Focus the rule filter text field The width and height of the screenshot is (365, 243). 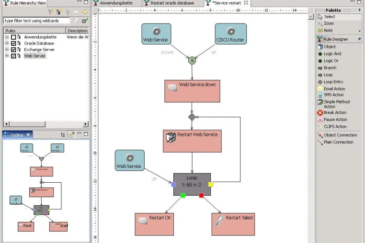pos(36,21)
